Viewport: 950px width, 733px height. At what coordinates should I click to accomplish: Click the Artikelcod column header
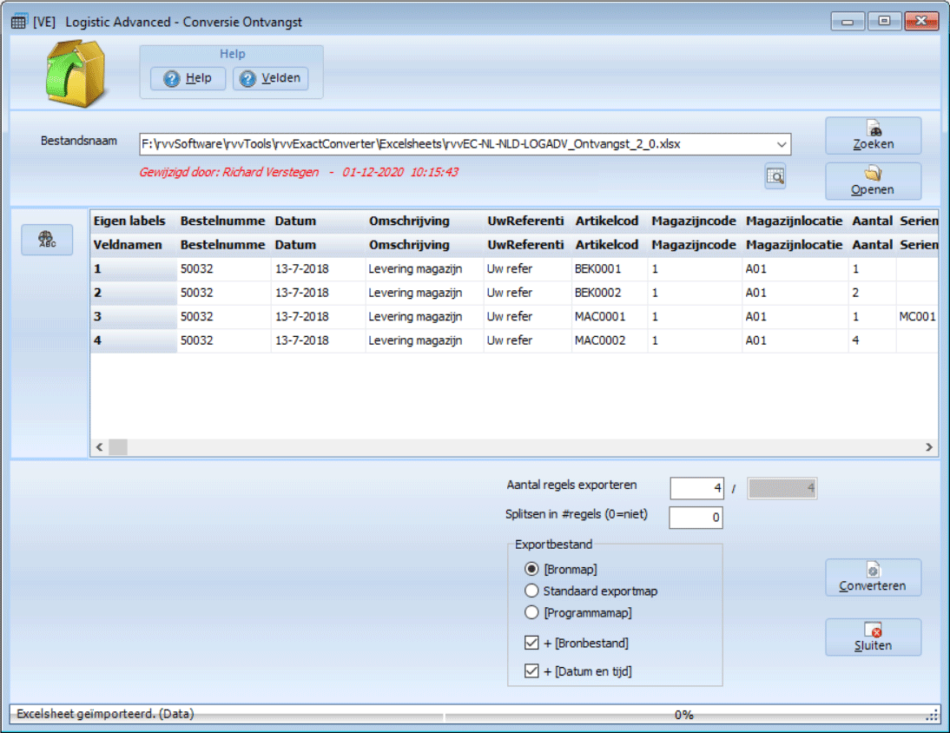click(606, 221)
